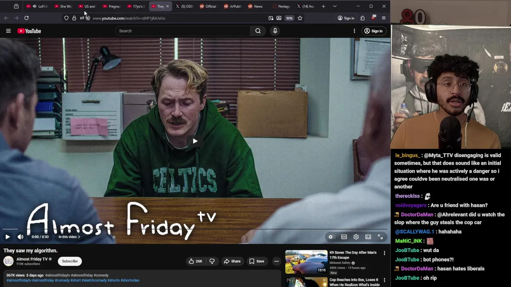Switch to the News Reddit tab

click(255, 6)
